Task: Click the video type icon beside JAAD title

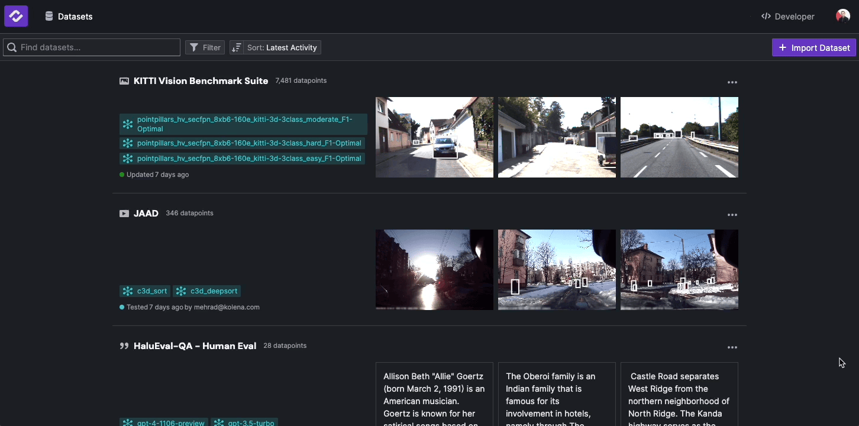Action: (124, 213)
